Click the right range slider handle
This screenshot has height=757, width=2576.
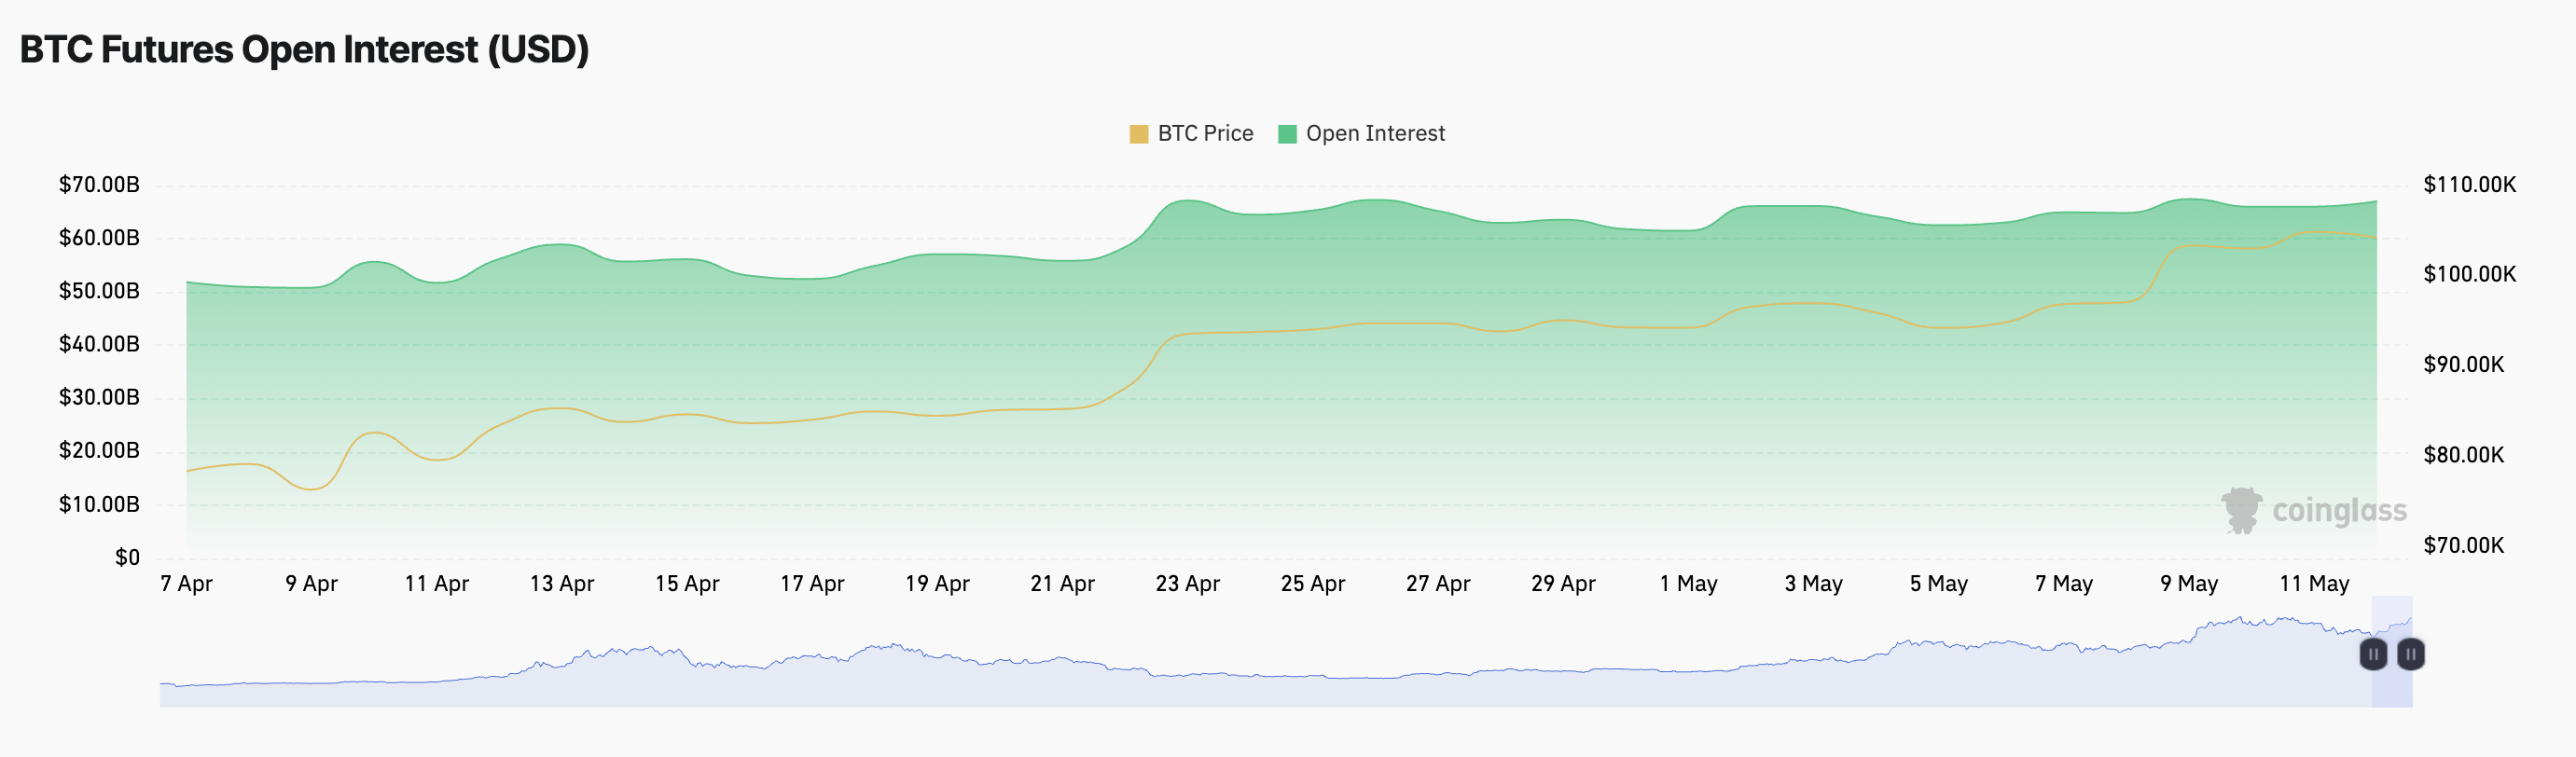pyautogui.click(x=2411, y=654)
